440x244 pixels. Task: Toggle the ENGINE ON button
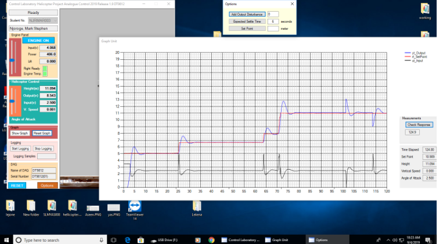[x=39, y=41]
